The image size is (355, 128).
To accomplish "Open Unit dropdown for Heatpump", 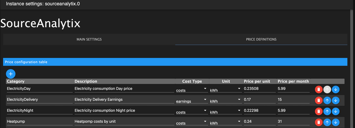I will point(225,122).
